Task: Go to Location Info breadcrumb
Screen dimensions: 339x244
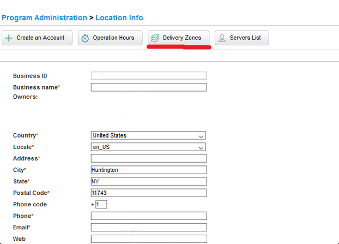Action: (119, 18)
